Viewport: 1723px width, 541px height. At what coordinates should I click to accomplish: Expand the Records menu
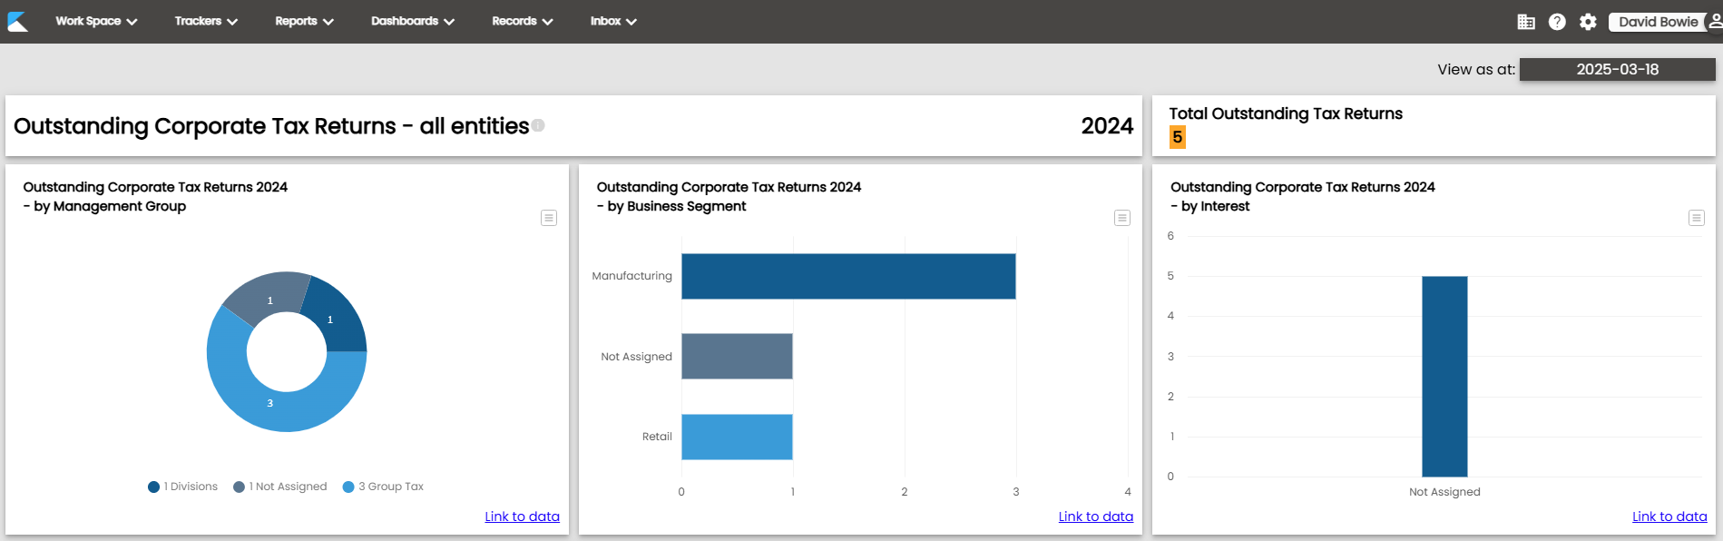(523, 21)
